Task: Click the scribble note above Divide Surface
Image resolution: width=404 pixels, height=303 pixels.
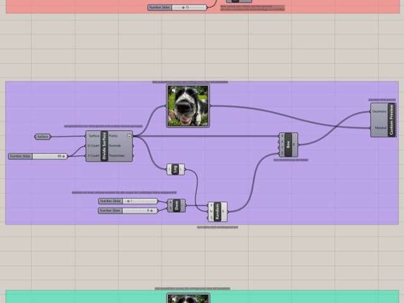Action: tap(104, 126)
